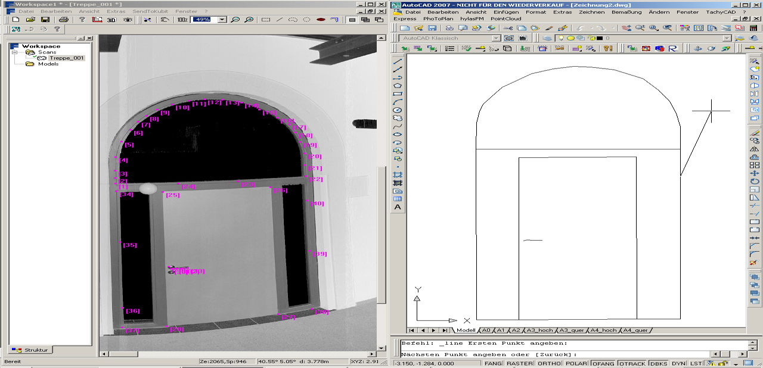Click the 3D view icon in the scan toolbar
Image resolution: width=763 pixels, height=368 pixels.
[x=111, y=20]
